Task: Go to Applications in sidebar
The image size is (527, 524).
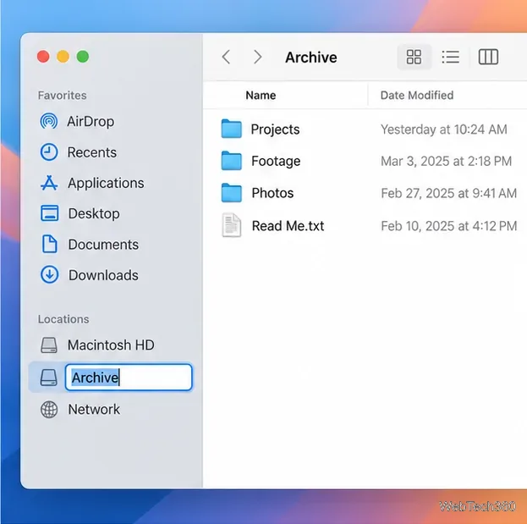Action: (106, 184)
